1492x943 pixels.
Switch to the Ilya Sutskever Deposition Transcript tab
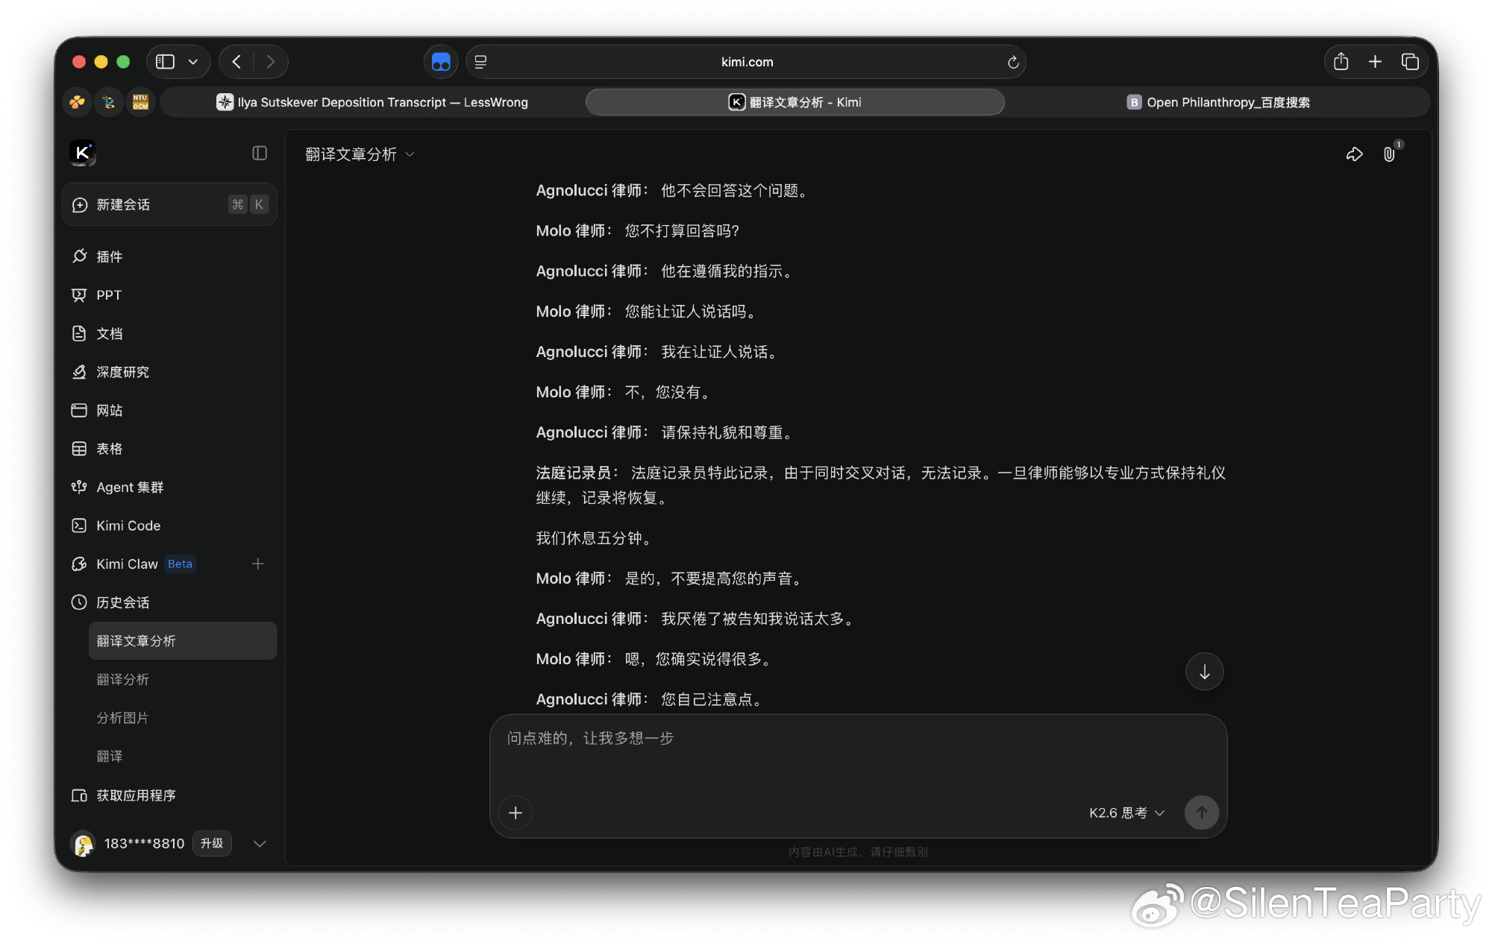(372, 102)
